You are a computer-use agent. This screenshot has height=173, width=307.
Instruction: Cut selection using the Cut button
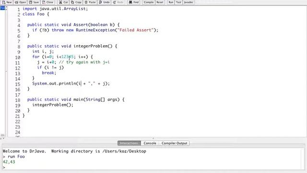pyautogui.click(x=63, y=2)
